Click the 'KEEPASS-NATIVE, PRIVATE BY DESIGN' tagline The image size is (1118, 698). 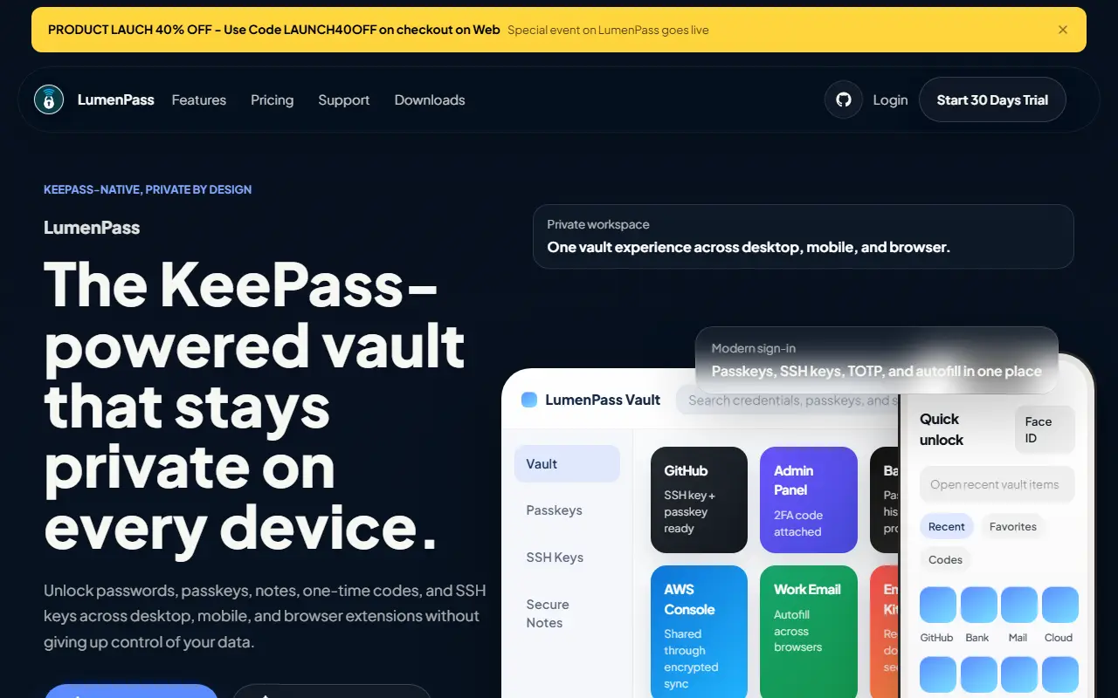click(148, 189)
